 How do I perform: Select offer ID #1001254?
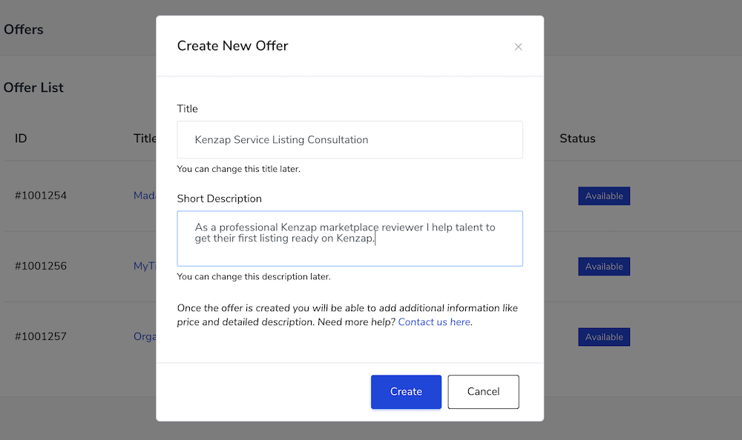click(41, 196)
